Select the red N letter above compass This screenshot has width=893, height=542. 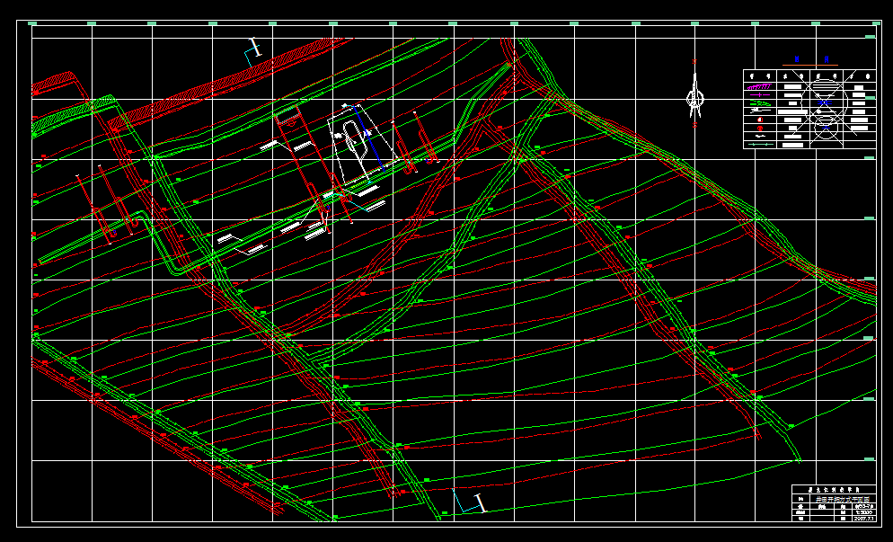point(694,61)
